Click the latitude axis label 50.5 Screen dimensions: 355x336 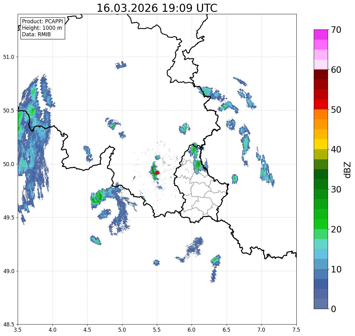(9, 111)
